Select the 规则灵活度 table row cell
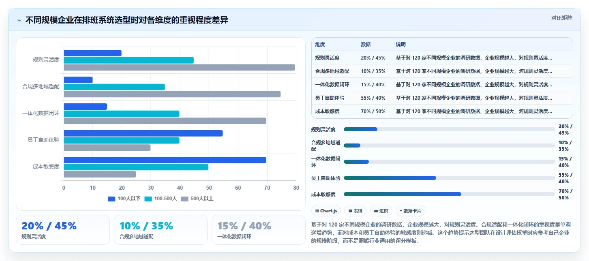Image resolution: width=589 pixels, height=261 pixels. tap(327, 58)
